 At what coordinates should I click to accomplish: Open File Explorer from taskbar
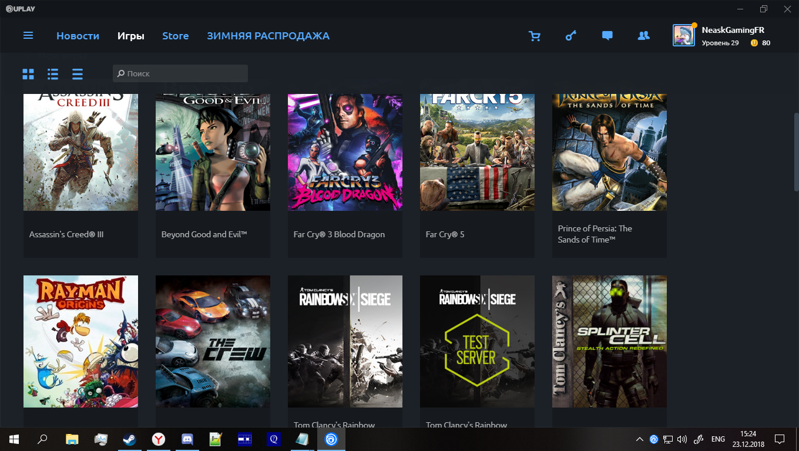click(x=72, y=439)
